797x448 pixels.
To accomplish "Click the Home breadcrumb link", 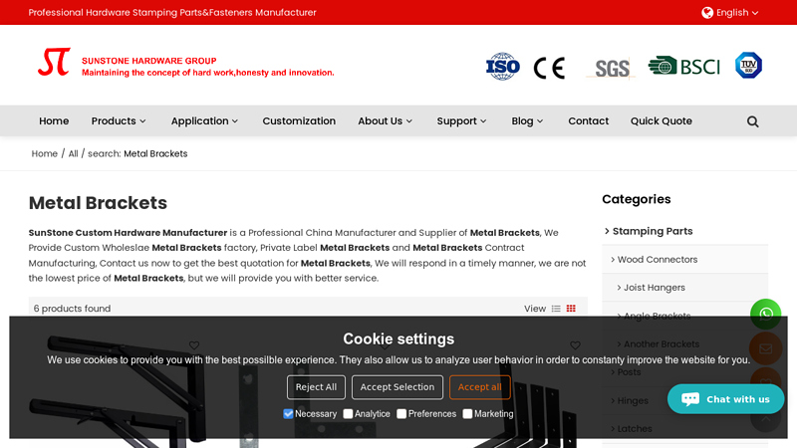I will coord(44,154).
